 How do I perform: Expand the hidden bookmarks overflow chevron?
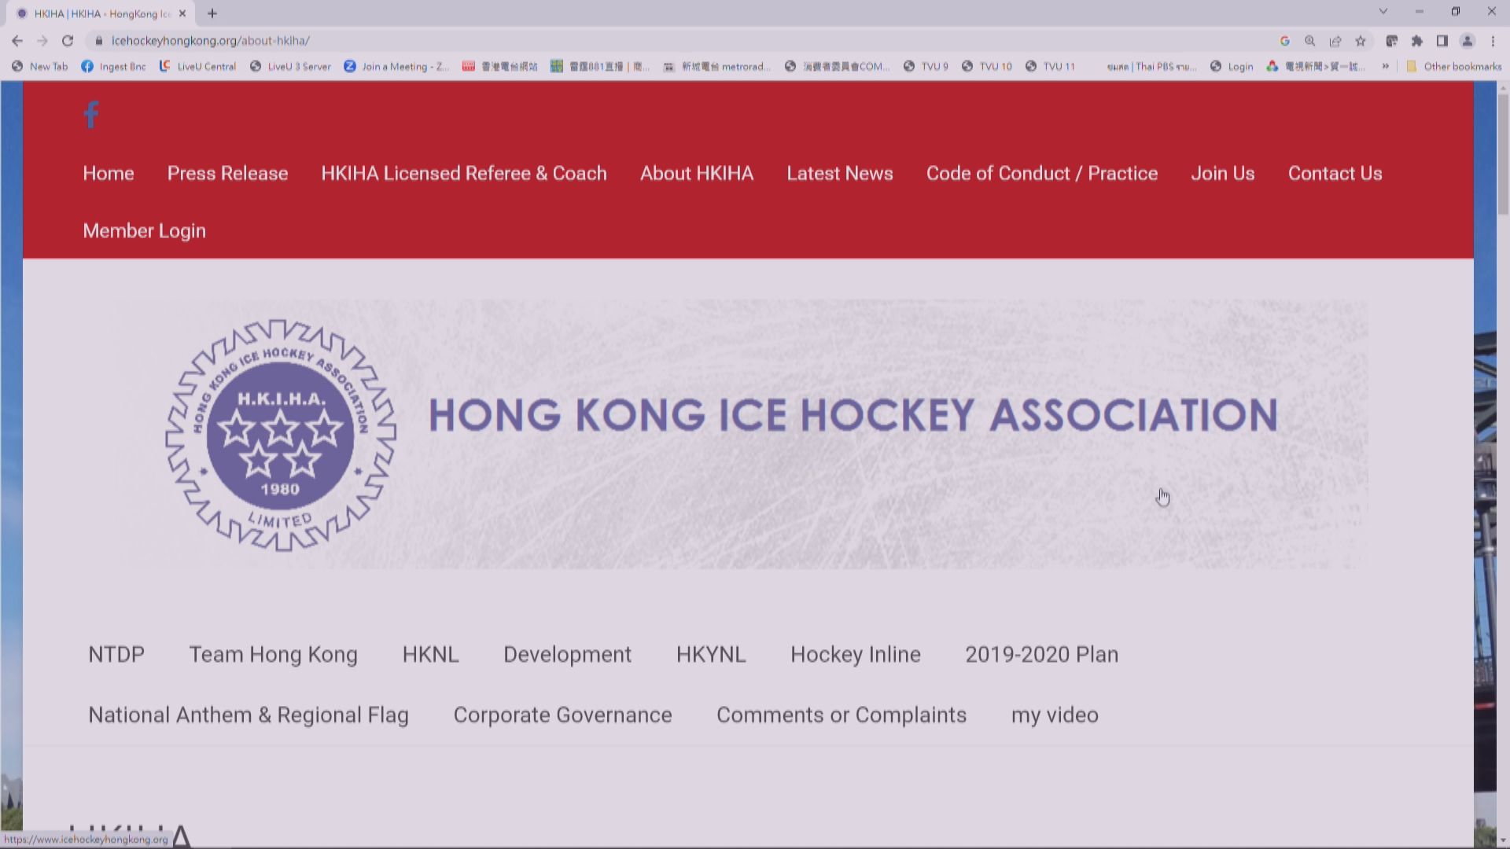1386,66
